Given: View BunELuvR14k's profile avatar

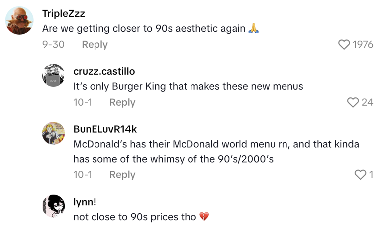Looking at the screenshot, I should click(x=53, y=133).
